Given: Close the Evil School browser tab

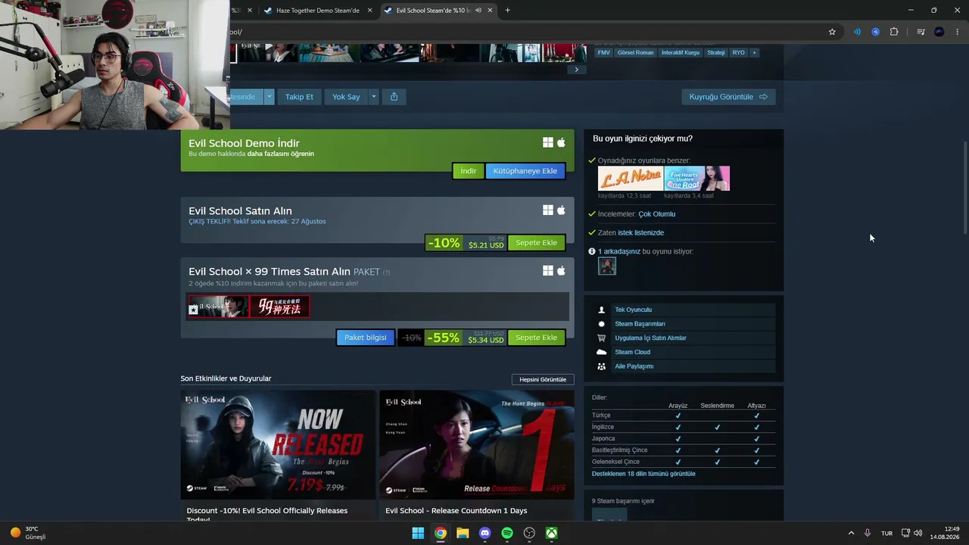Looking at the screenshot, I should (x=490, y=11).
